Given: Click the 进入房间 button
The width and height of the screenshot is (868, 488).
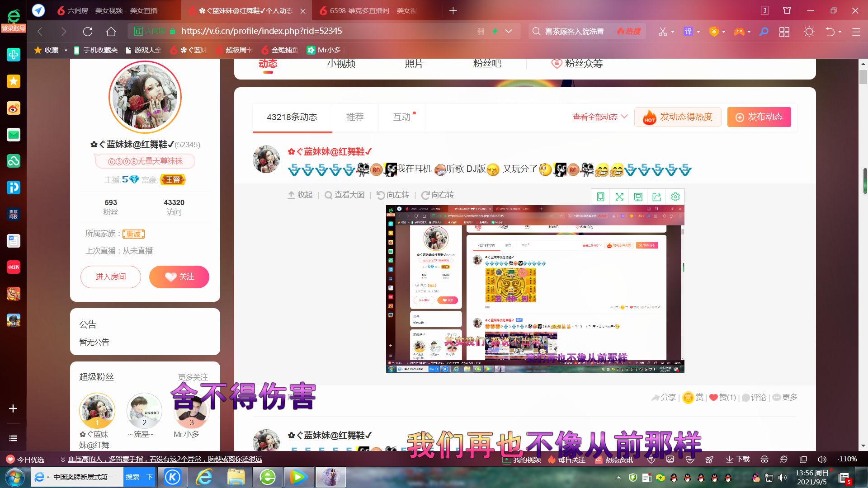Looking at the screenshot, I should click(x=111, y=277).
